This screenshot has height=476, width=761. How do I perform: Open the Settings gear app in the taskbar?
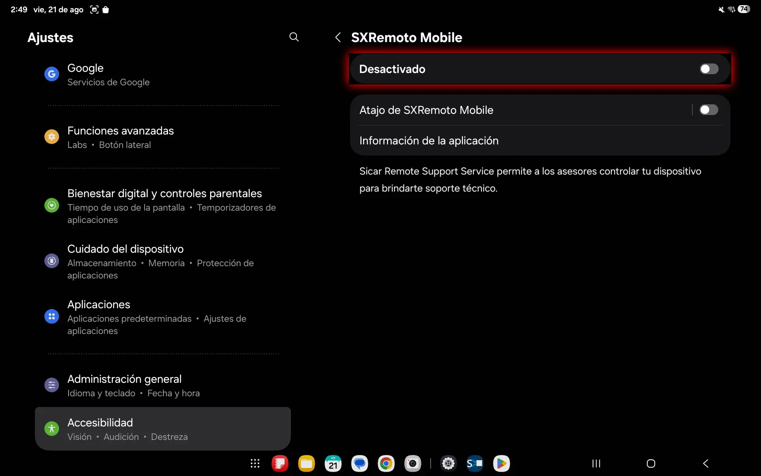(448, 463)
